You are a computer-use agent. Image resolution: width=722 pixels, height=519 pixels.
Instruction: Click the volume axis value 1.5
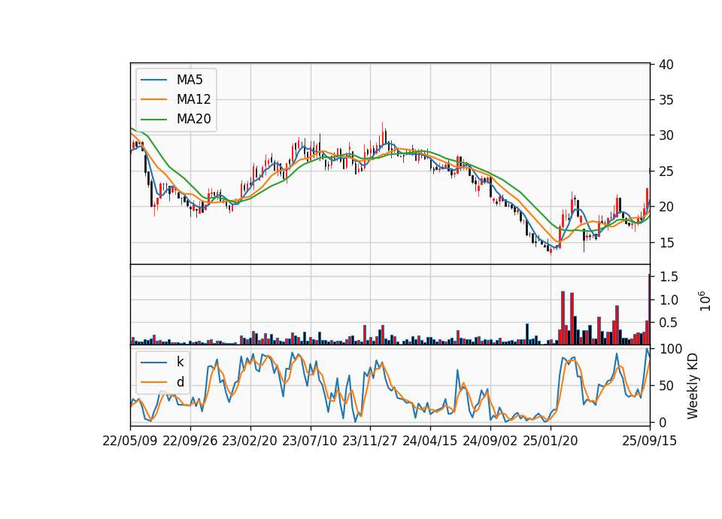pyautogui.click(x=669, y=277)
